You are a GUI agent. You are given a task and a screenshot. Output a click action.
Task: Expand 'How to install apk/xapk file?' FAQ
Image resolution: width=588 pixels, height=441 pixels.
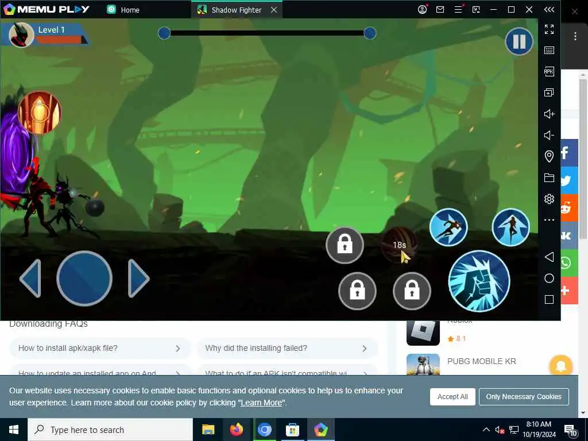click(x=100, y=349)
